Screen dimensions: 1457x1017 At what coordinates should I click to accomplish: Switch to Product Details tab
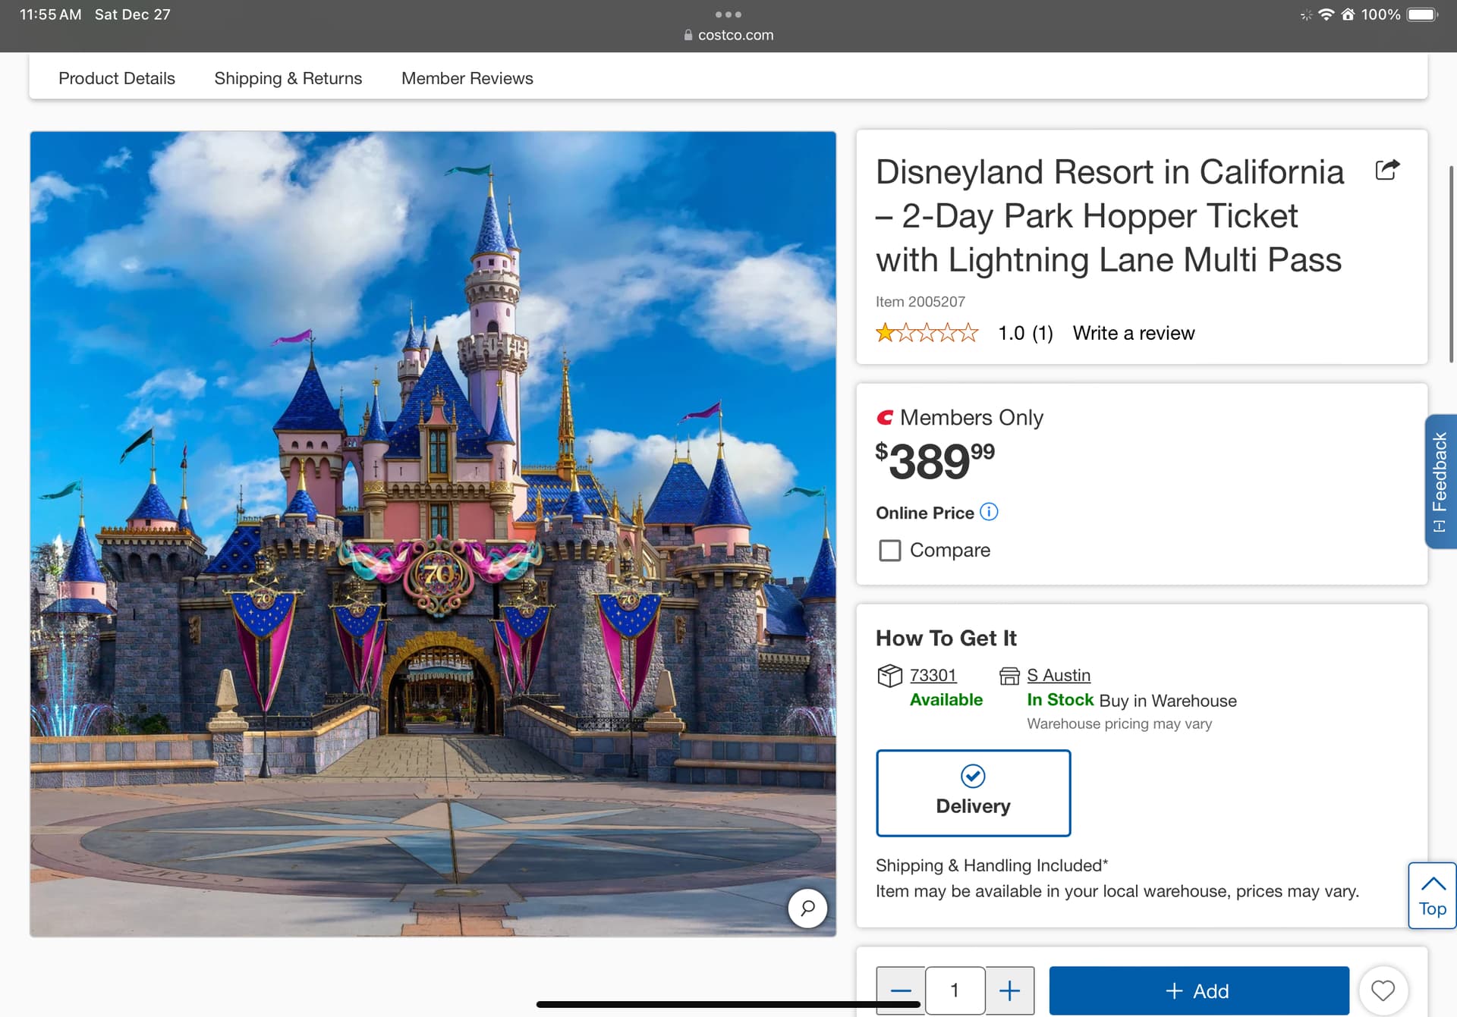pos(117,78)
